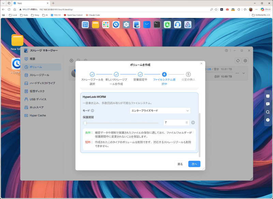Open the monitor widget icon in right side panel

pos(268,96)
